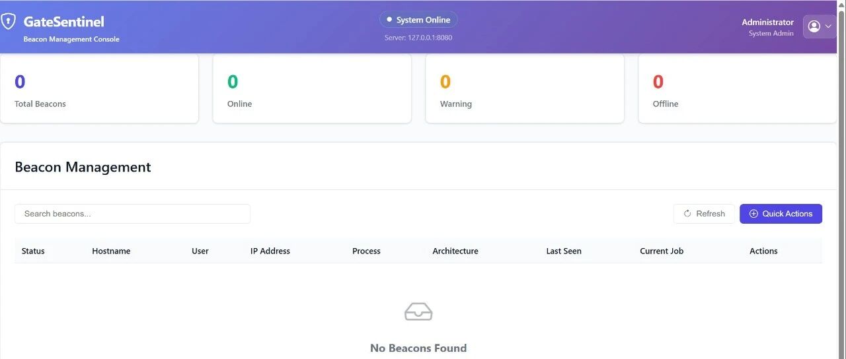This screenshot has height=359, width=846.
Task: Click the User column header
Action: (x=200, y=251)
